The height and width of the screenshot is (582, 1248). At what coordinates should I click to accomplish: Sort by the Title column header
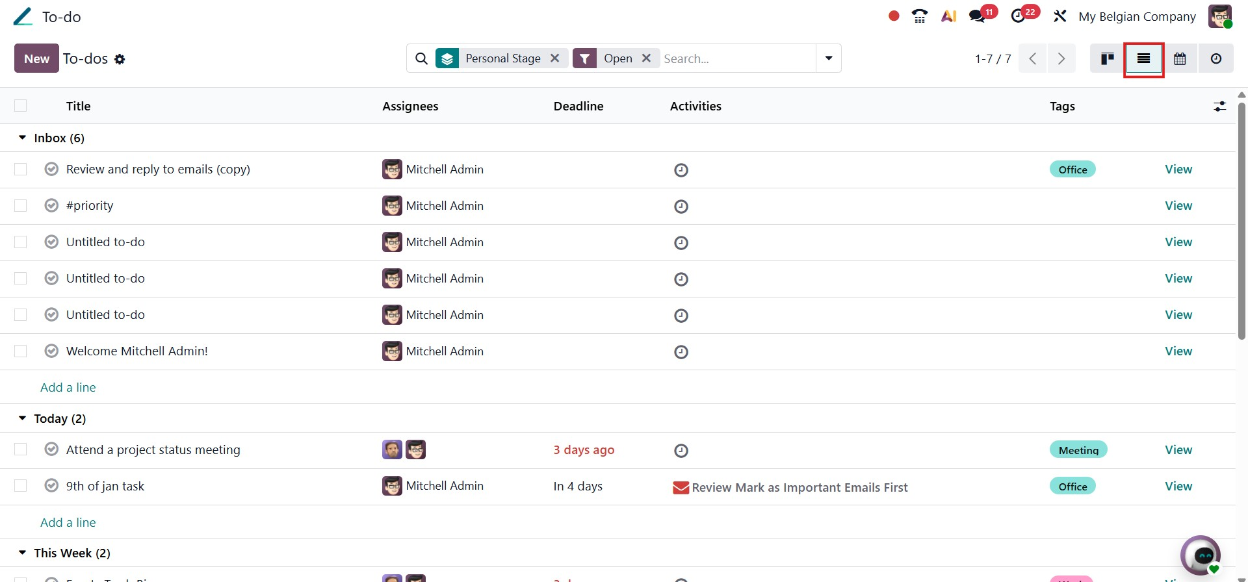pyautogui.click(x=78, y=106)
